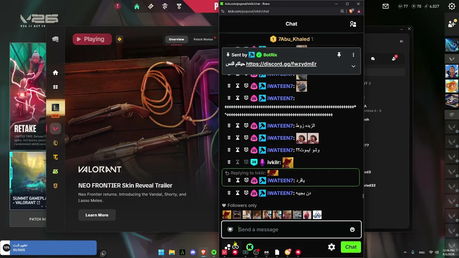Click the ban shield on the last iWATEEN7 message
Image resolution: width=459 pixels, height=258 pixels.
click(246, 193)
